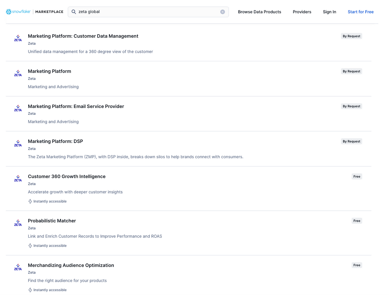Click Zeta logo beside Marketing Platform: DSP
The width and height of the screenshot is (389, 295).
coord(18,143)
